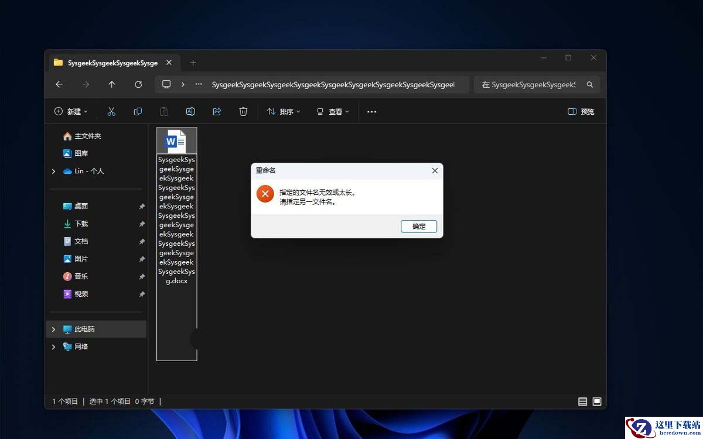
Task: Refresh the current folder
Action: 138,84
